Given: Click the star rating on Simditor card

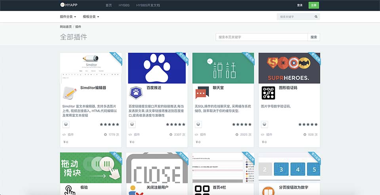Looking at the screenshot, I should click(x=110, y=124).
